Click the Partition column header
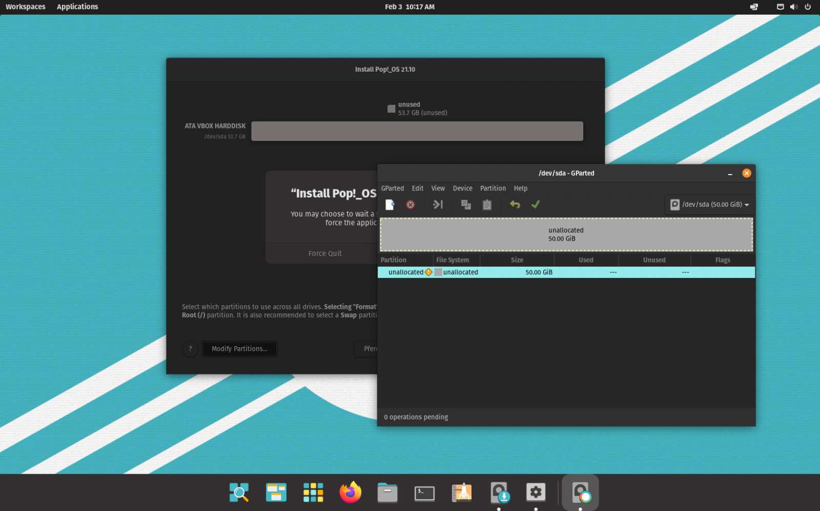 tap(405, 260)
